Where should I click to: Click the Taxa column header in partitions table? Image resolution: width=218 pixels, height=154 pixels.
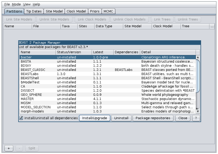[x=69, y=26]
